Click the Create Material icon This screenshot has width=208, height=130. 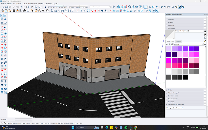pos(205,34)
